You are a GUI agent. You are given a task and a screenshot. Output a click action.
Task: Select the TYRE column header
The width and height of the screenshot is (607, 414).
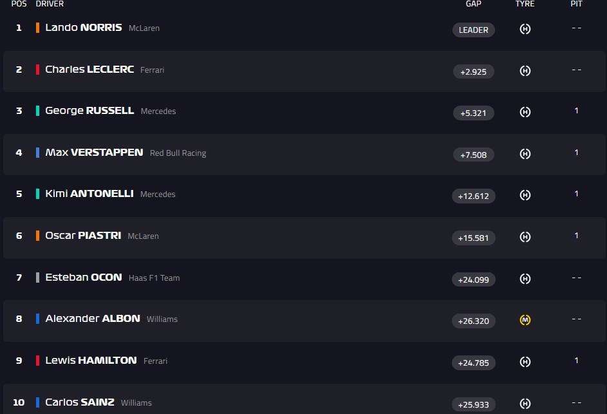pos(525,4)
